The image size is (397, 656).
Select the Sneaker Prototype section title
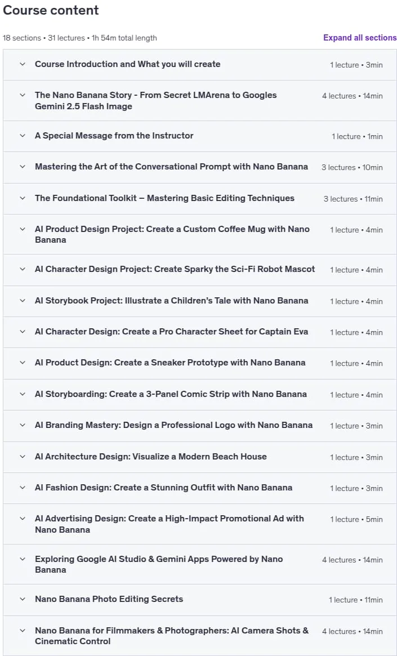click(170, 362)
